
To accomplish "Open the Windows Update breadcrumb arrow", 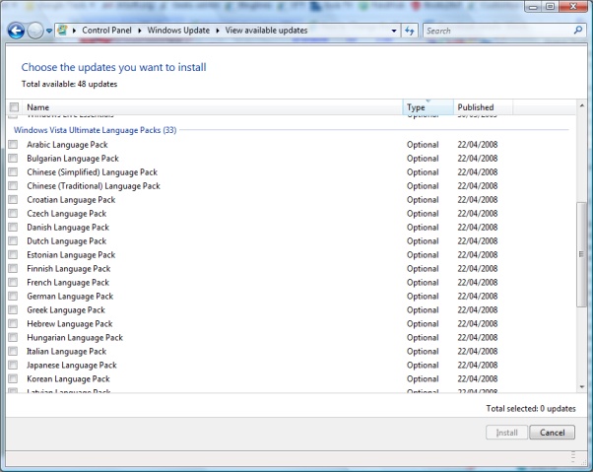I will (140, 31).
